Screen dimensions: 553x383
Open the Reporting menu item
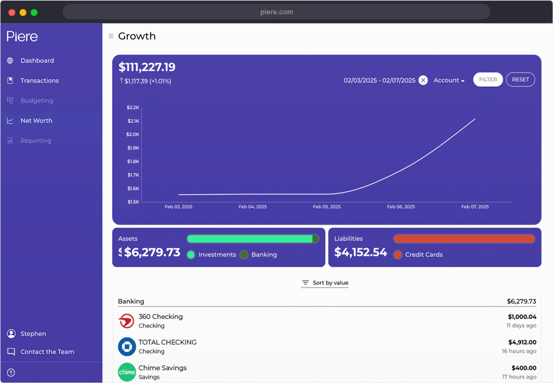pos(36,140)
